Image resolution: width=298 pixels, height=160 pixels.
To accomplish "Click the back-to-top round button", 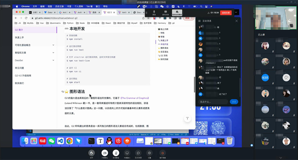I will pos(187,119).
